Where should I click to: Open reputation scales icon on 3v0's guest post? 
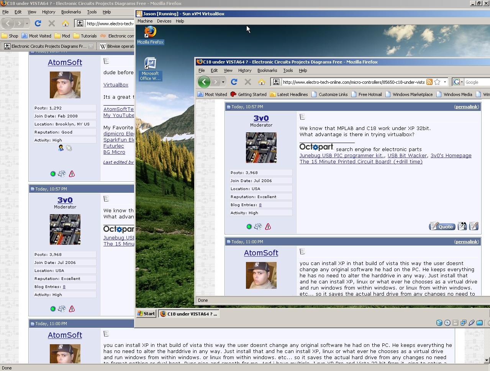[x=258, y=226]
